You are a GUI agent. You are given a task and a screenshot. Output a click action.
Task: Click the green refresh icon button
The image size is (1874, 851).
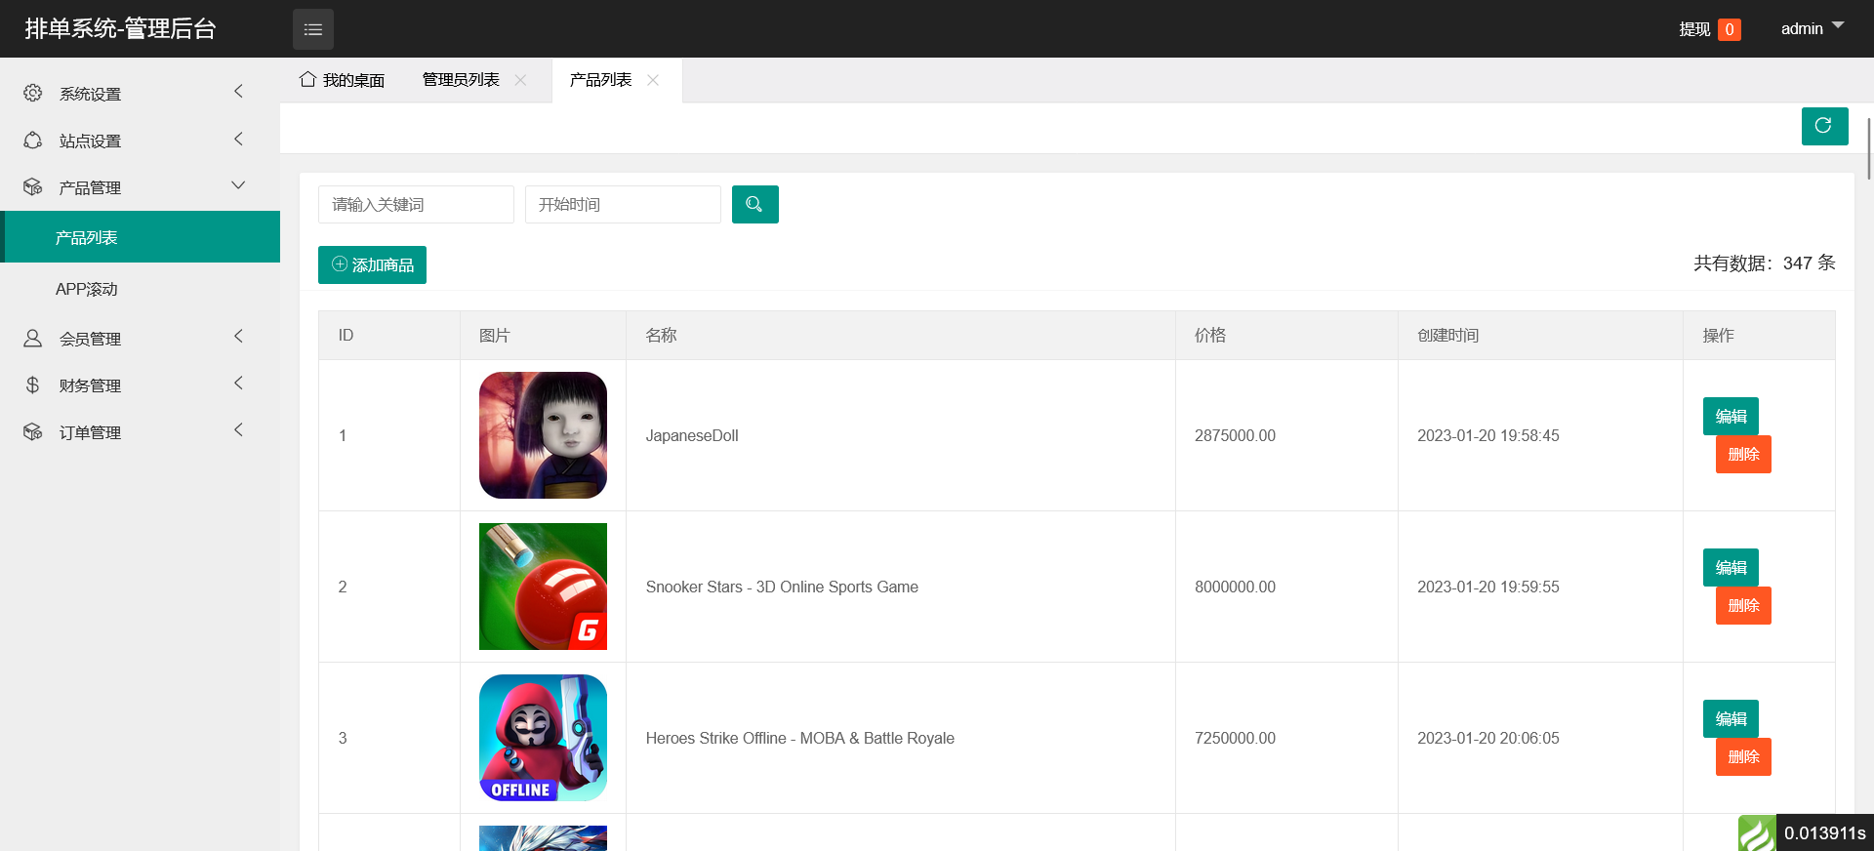click(1823, 126)
